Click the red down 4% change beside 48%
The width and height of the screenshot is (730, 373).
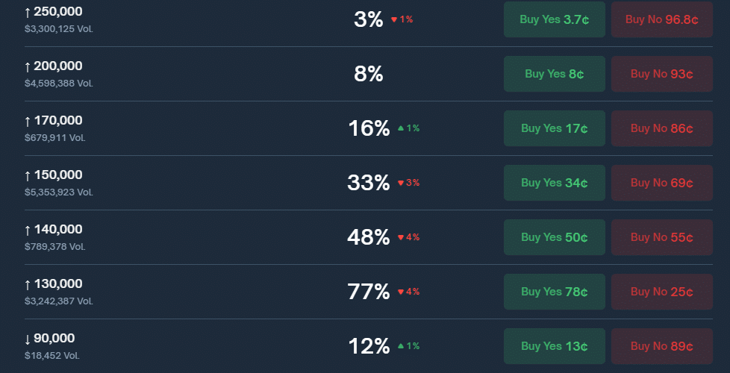(409, 237)
